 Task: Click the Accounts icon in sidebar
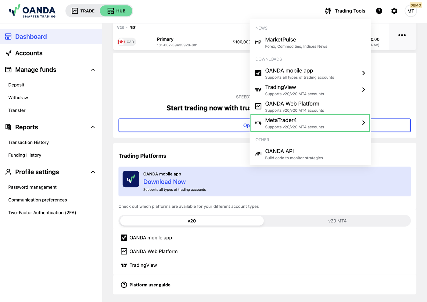[x=9, y=53]
